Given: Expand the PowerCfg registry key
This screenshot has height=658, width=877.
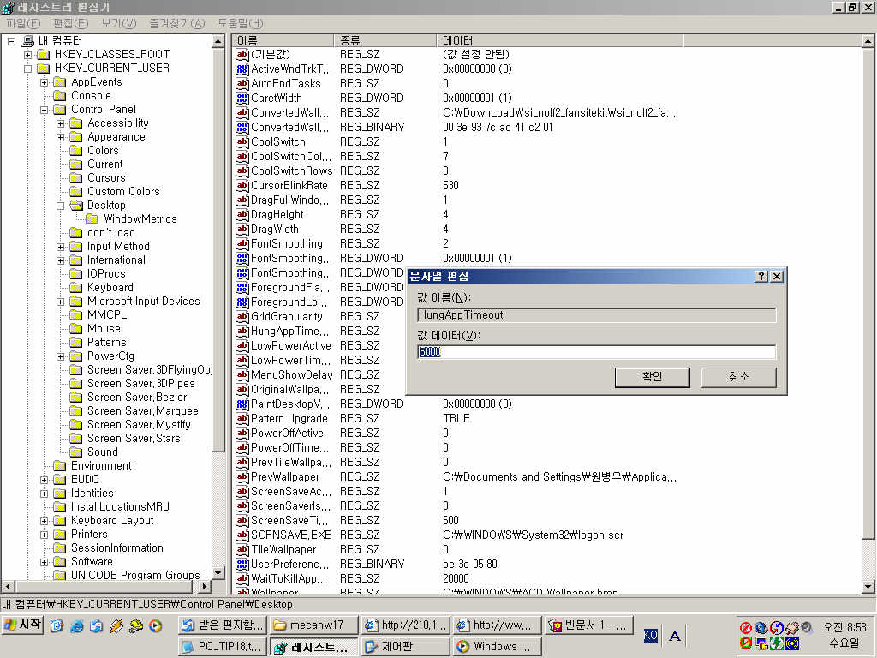Looking at the screenshot, I should pos(61,356).
